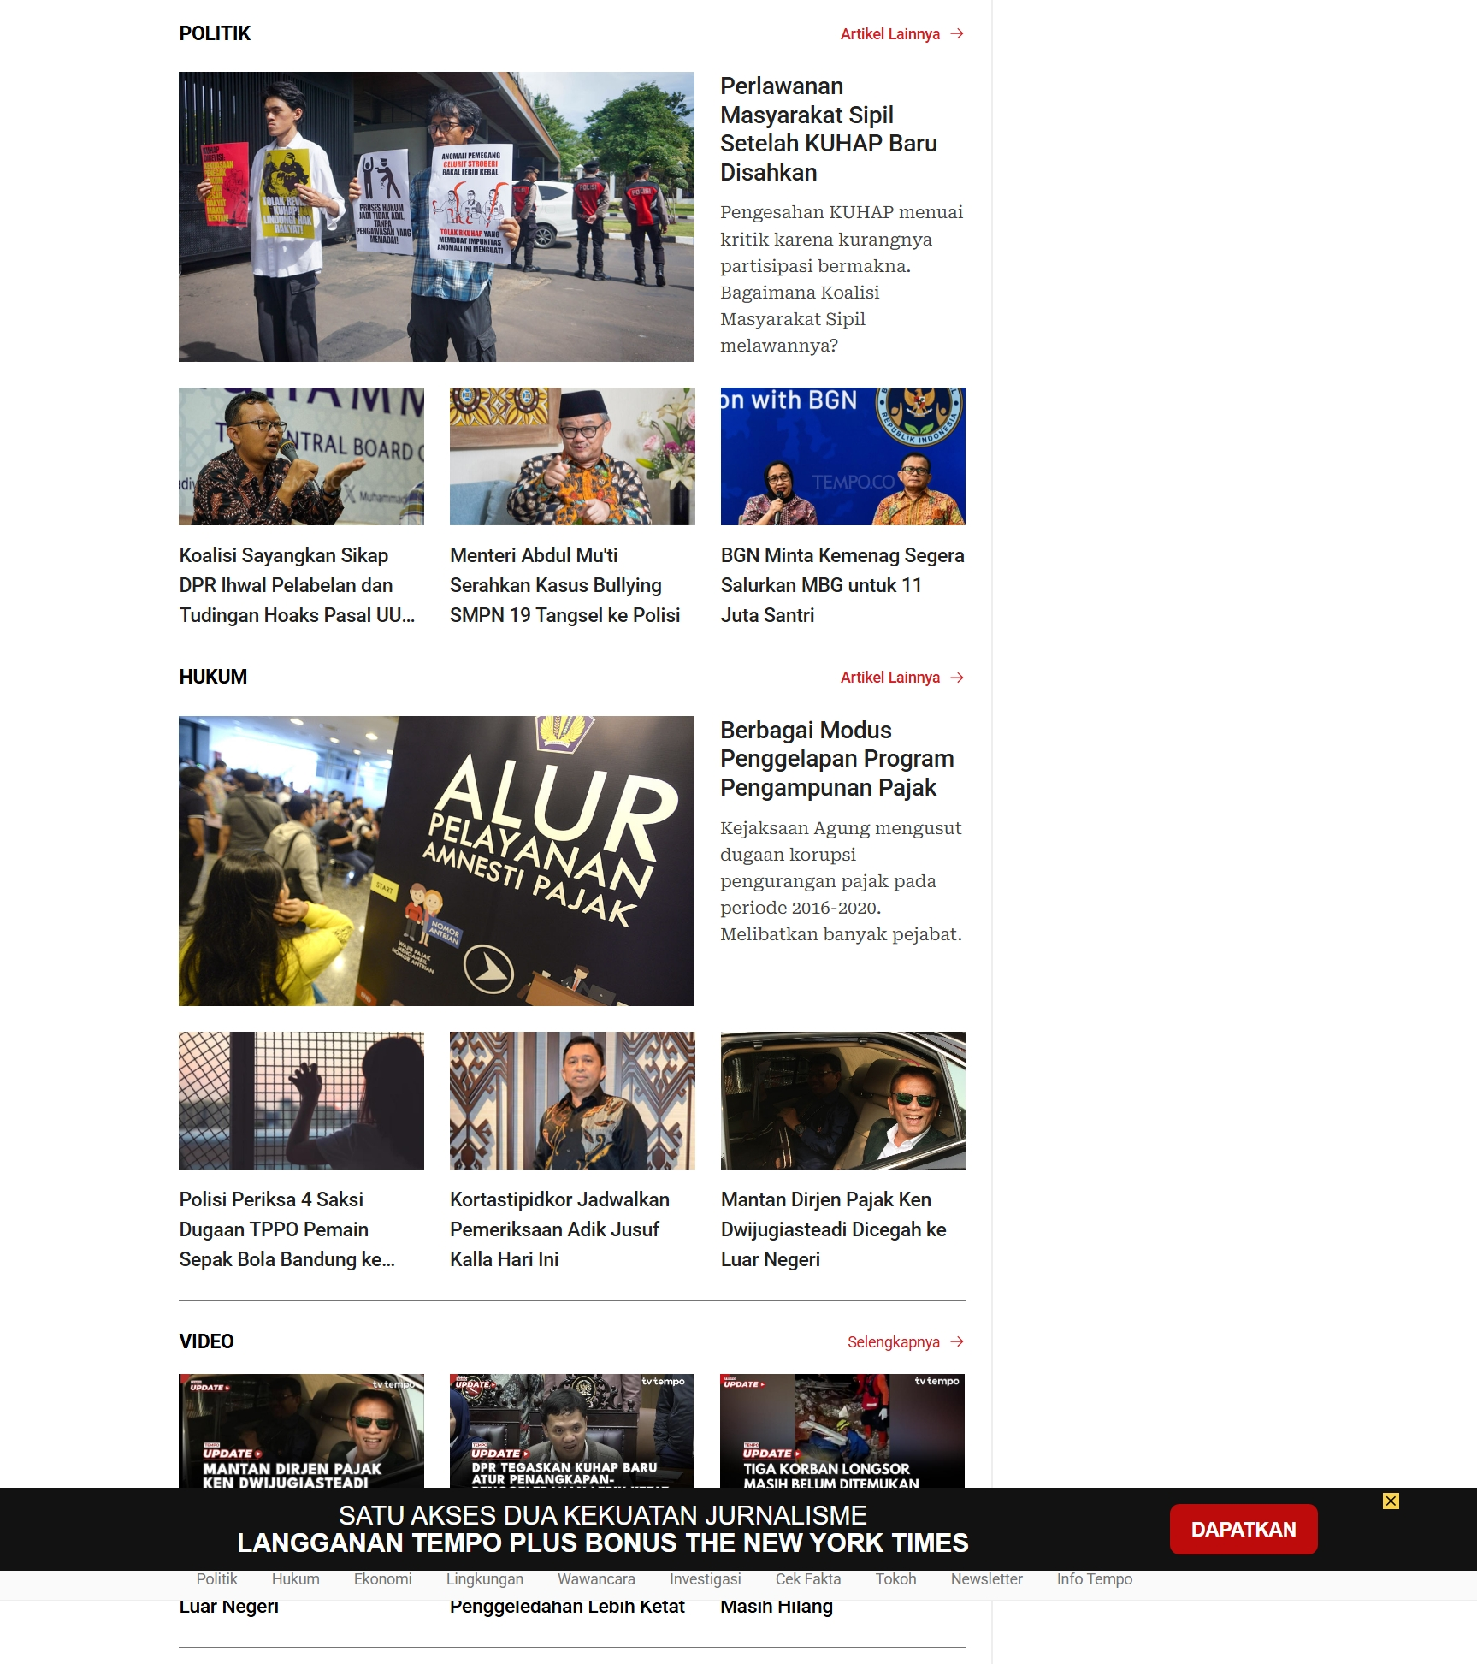Click the BGN press conference thumbnail
The image size is (1477, 1664).
point(842,456)
